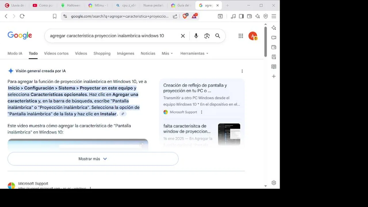Go to the Google logo homepage

click(20, 36)
